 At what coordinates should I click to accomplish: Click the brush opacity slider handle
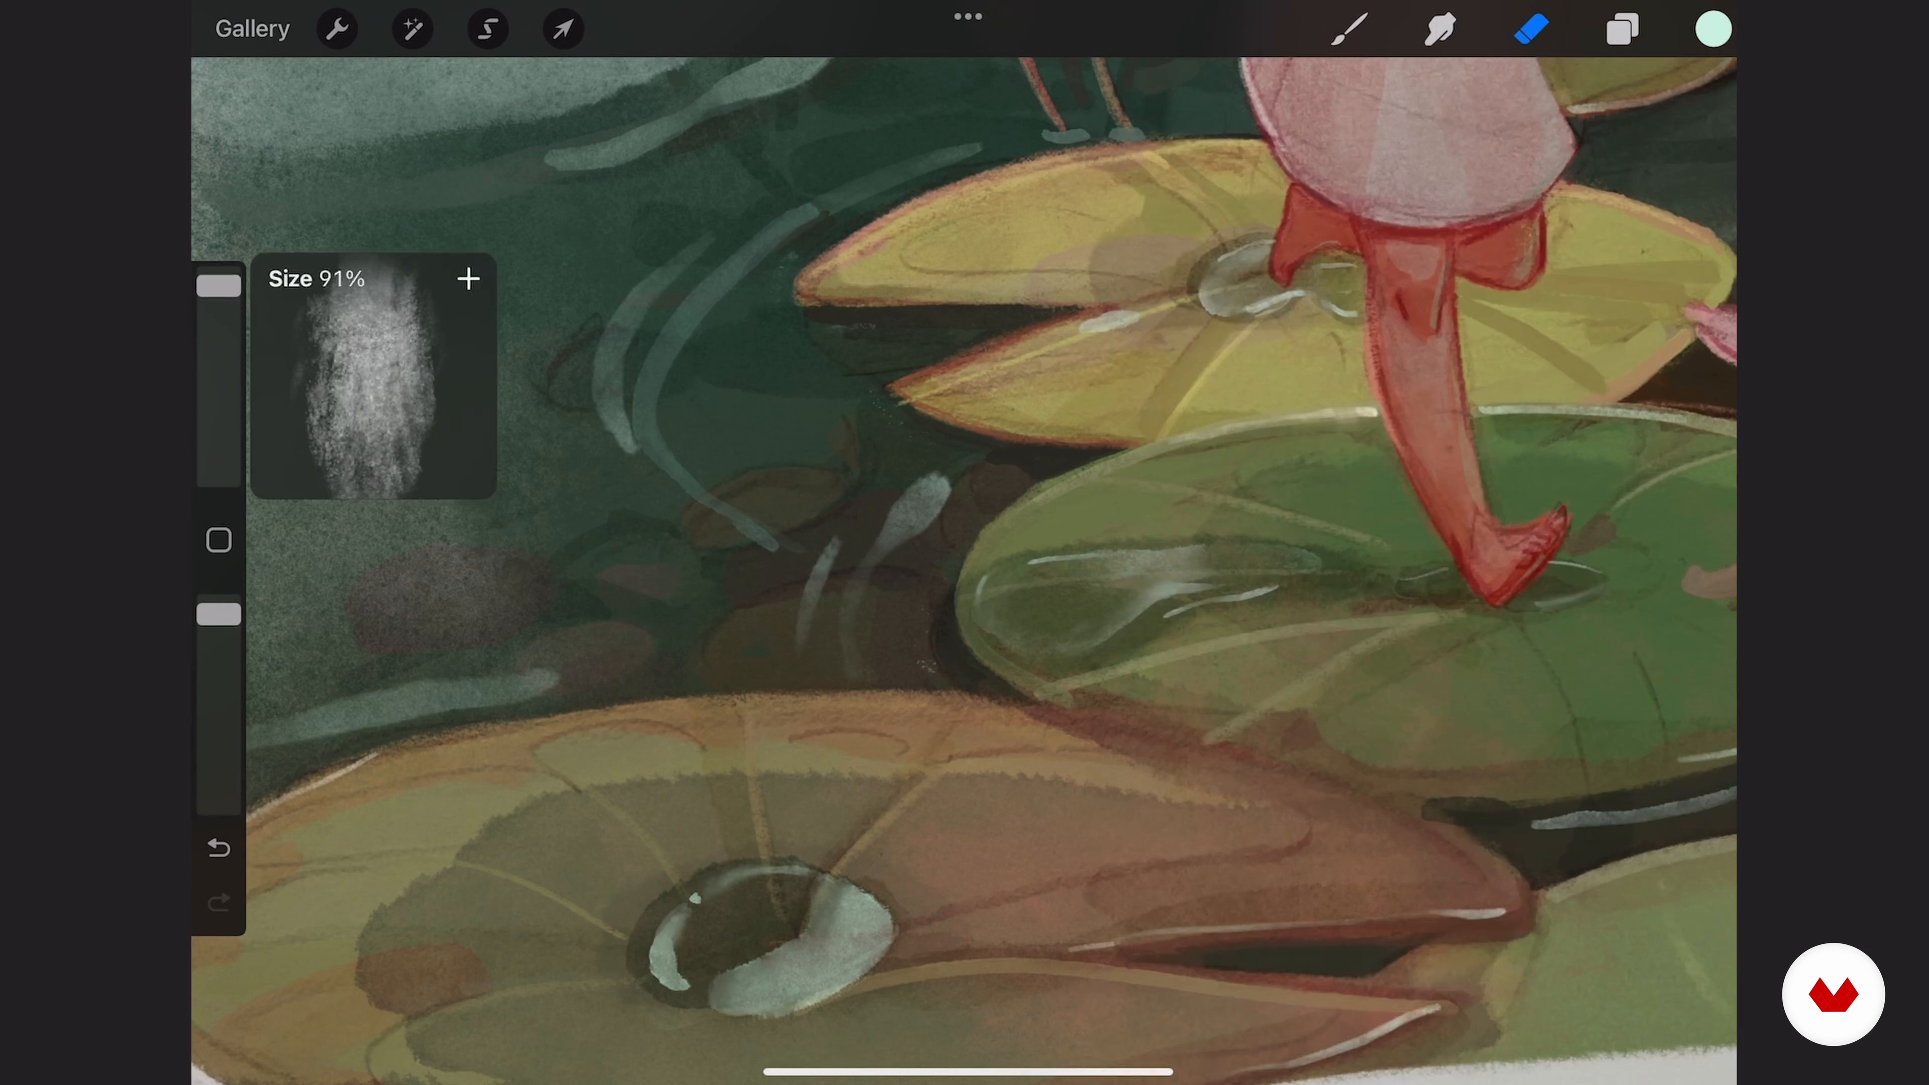coord(219,614)
